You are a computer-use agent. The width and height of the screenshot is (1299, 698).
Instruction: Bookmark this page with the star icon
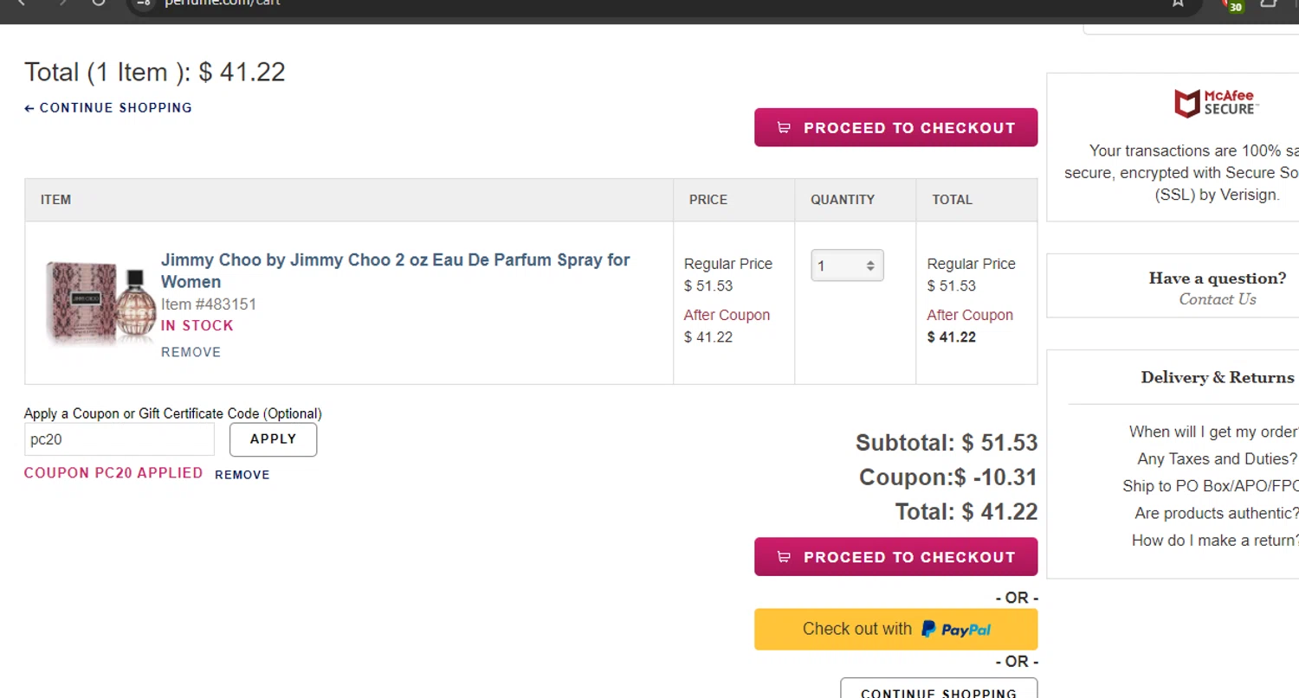point(1178,3)
